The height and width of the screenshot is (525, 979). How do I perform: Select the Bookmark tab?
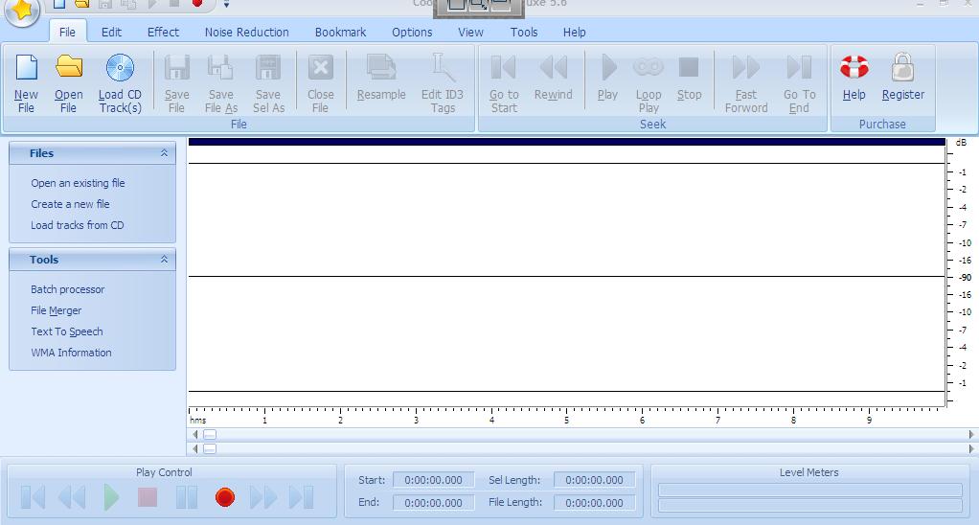click(340, 32)
